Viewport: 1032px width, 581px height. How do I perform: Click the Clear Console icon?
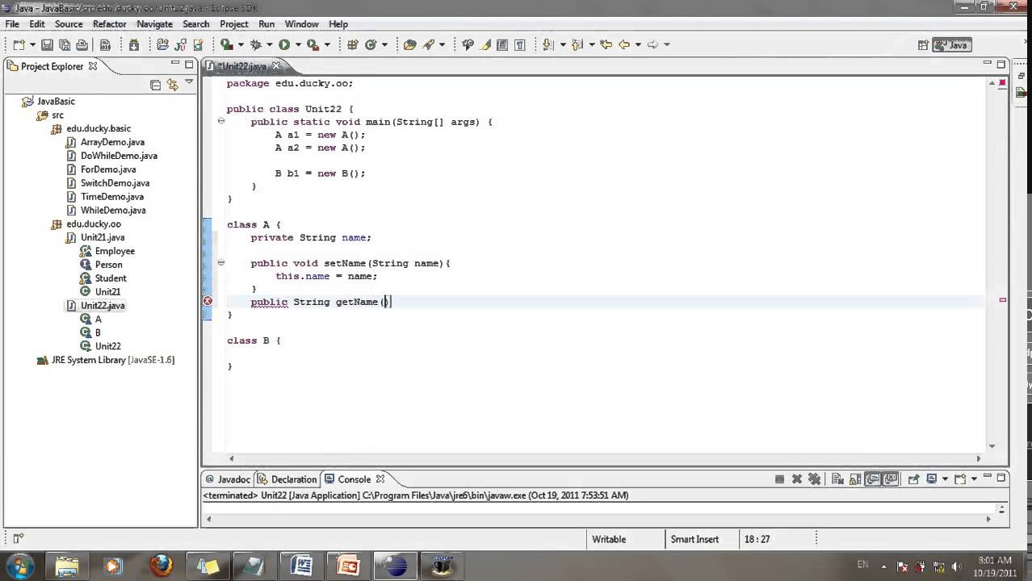(x=837, y=479)
